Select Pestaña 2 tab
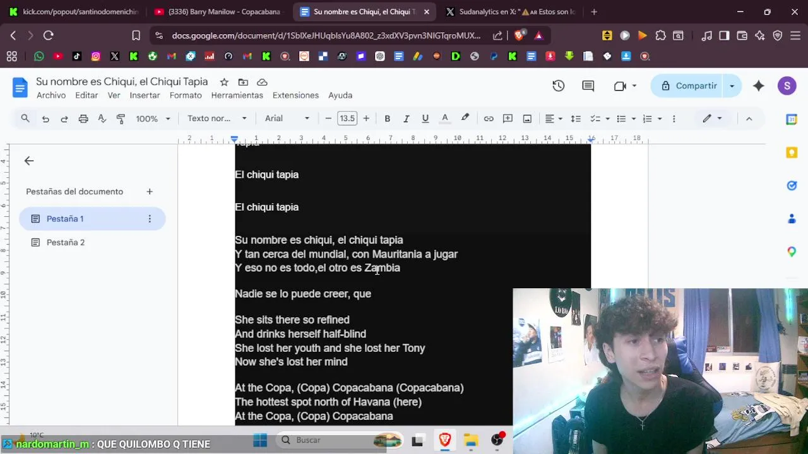 (x=92, y=242)
